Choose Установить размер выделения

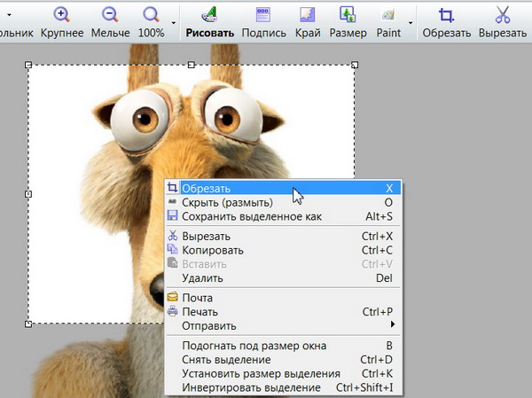pyautogui.click(x=284, y=373)
